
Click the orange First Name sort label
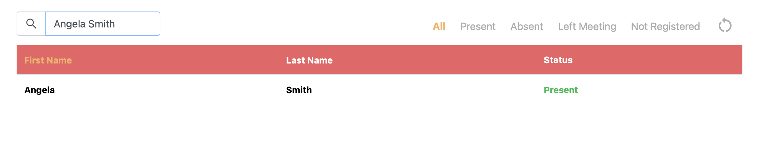pos(48,60)
